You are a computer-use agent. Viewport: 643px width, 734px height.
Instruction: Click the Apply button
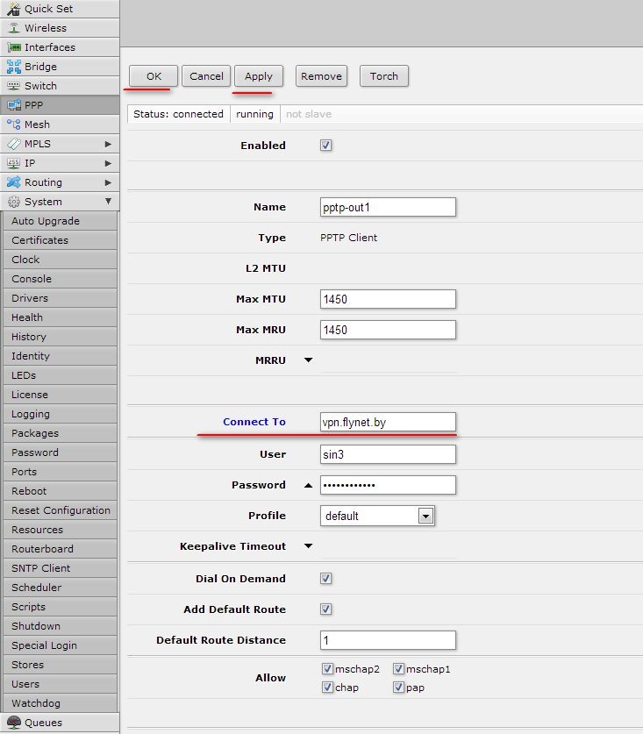coord(259,76)
